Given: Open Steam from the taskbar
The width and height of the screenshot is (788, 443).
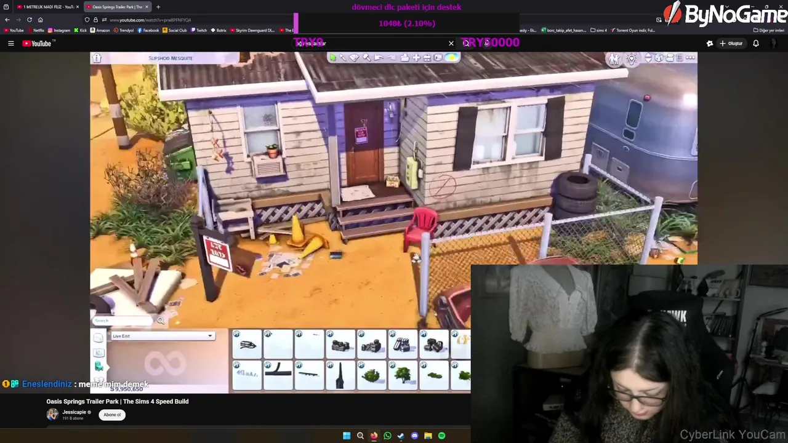Looking at the screenshot, I should pyautogui.click(x=401, y=436).
